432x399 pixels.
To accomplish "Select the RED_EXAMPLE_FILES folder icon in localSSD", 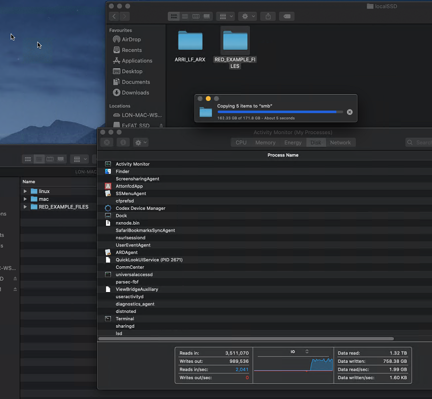I will (x=235, y=41).
